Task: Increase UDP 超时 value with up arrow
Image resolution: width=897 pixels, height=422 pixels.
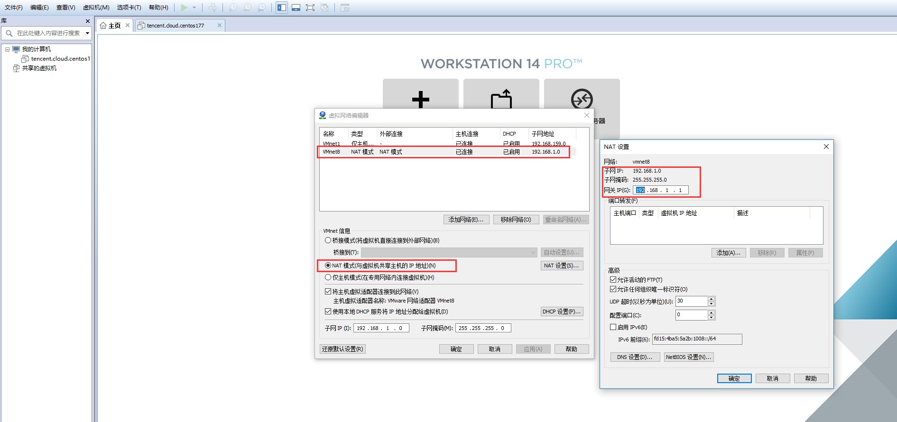Action: coord(711,299)
